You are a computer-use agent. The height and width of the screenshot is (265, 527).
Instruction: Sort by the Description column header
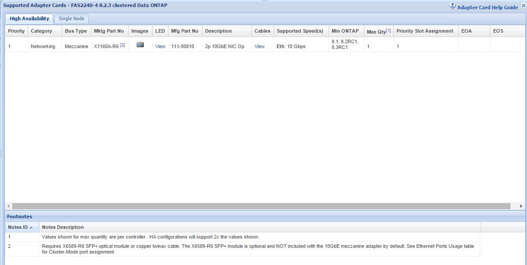pos(227,31)
